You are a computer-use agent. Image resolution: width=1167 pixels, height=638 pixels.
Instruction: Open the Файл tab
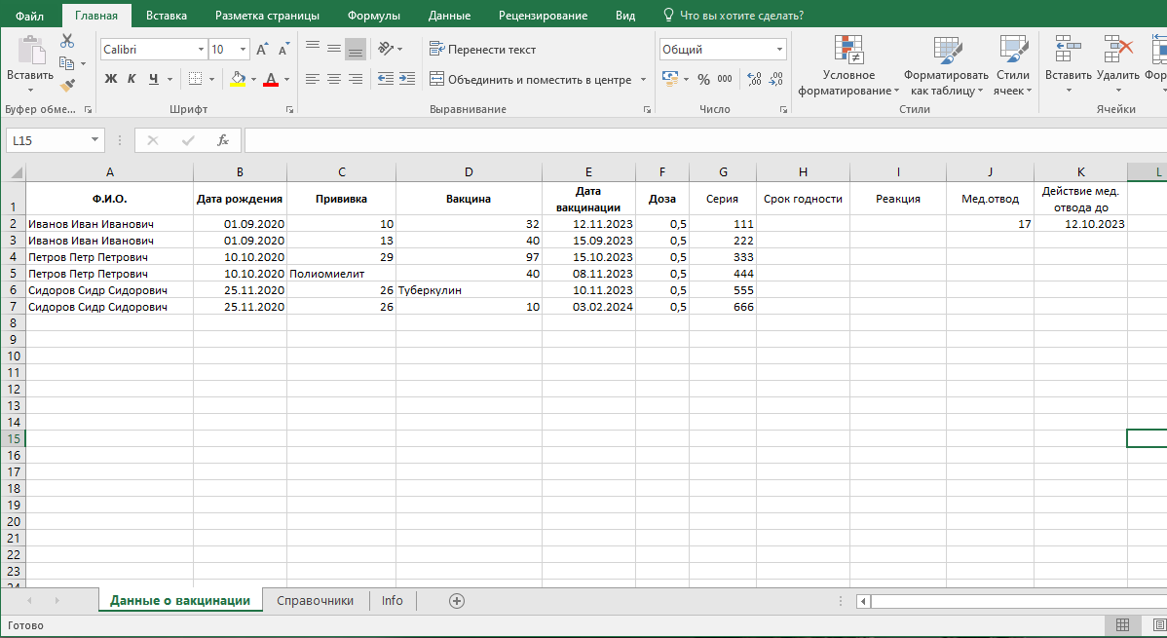pos(30,16)
